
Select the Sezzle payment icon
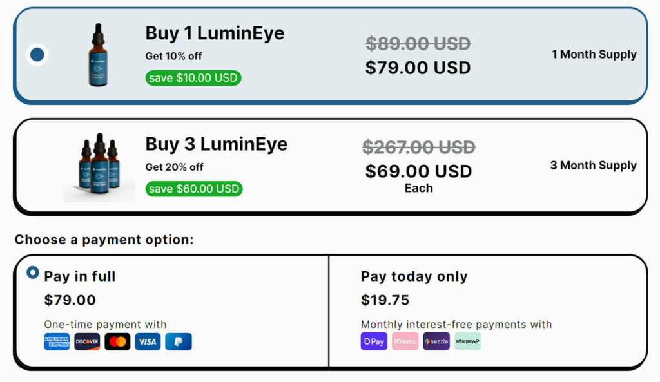(x=436, y=341)
